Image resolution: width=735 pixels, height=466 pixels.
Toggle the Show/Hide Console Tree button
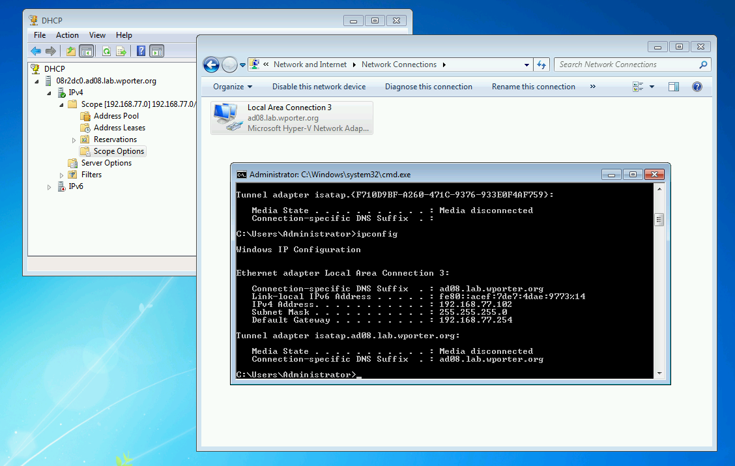[86, 51]
